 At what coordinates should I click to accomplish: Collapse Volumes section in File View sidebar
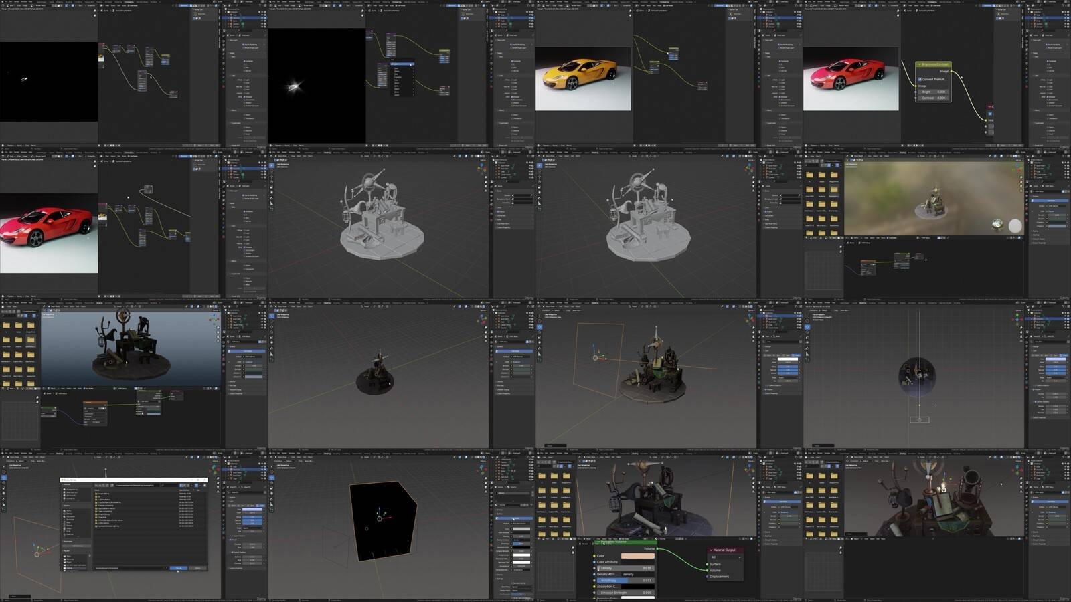point(64,484)
